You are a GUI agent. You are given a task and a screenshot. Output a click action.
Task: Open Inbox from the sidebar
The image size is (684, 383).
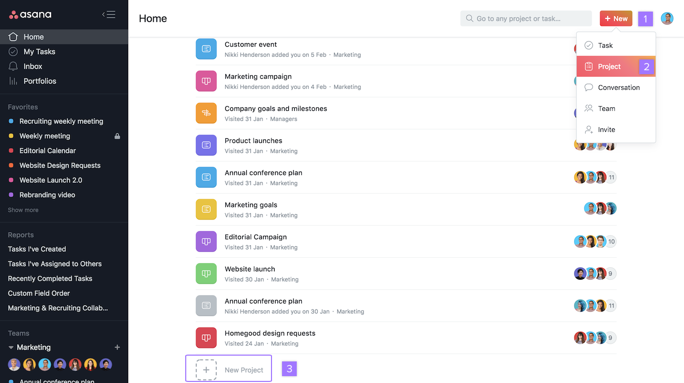(x=33, y=66)
